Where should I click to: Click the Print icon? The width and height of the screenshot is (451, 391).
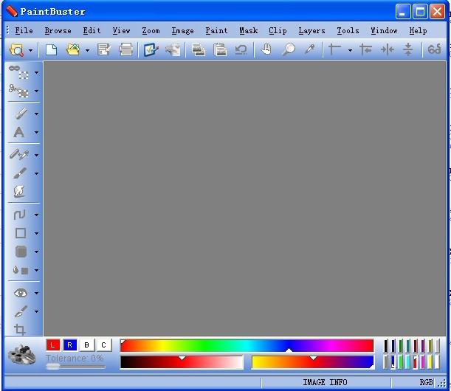(x=126, y=49)
